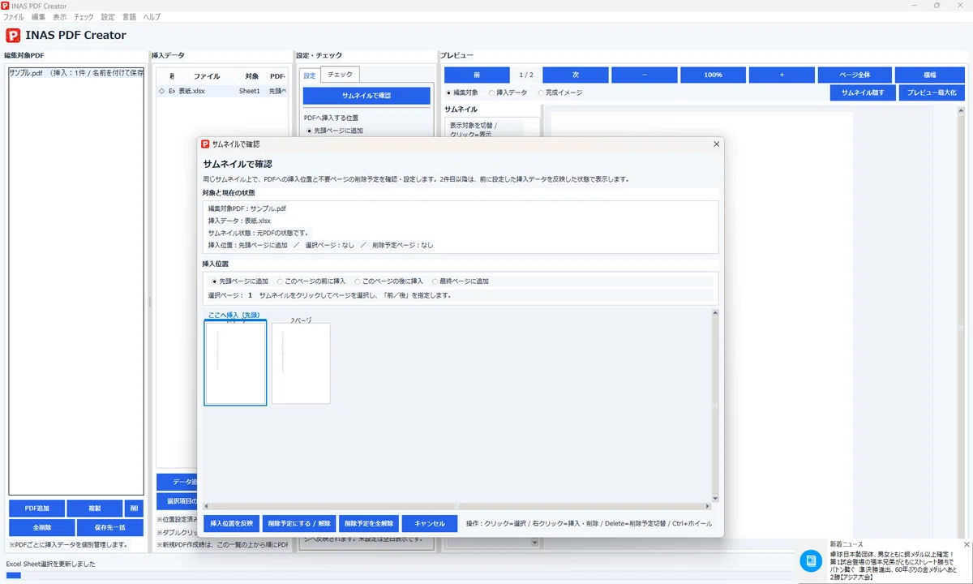This screenshot has height=584, width=973.
Task: Click Sheet1 cell in 挿入データ table
Action: point(250,91)
